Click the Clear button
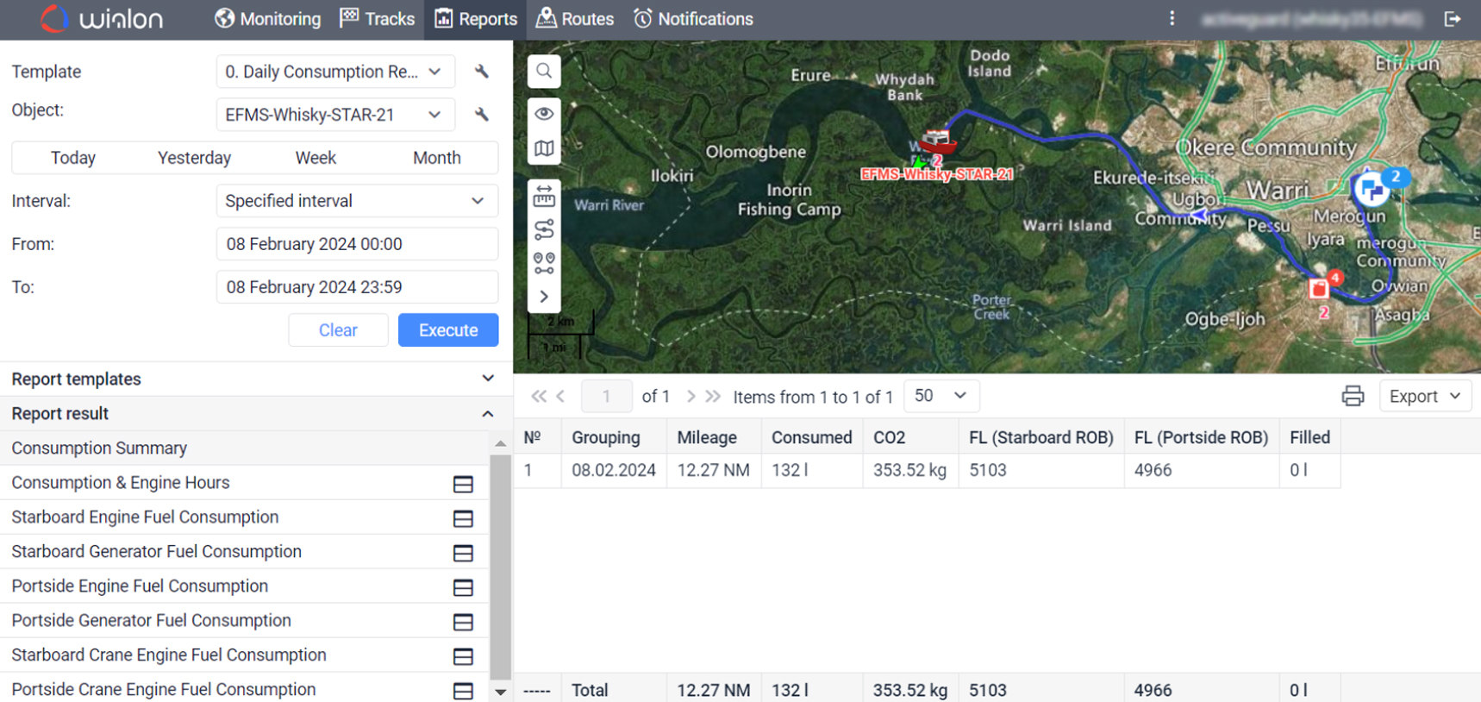Image resolution: width=1481 pixels, height=702 pixels. coord(338,330)
